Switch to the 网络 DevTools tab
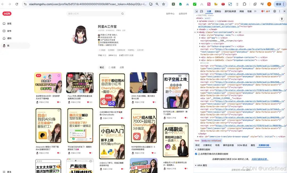This screenshot has width=287, height=173. point(242,11)
